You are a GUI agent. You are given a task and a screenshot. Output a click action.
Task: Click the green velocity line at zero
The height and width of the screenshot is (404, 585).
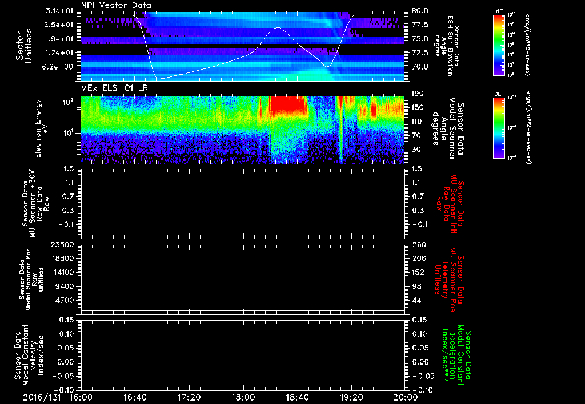coord(242,362)
